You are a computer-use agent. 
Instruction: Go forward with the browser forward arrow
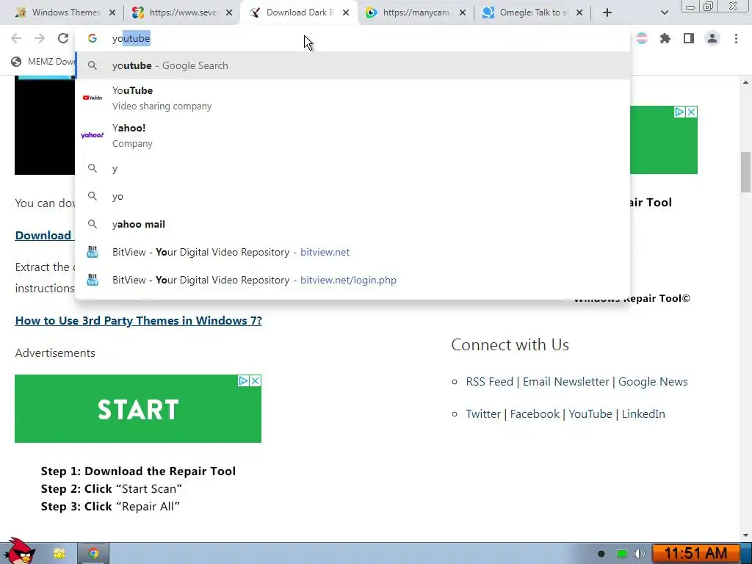click(40, 38)
